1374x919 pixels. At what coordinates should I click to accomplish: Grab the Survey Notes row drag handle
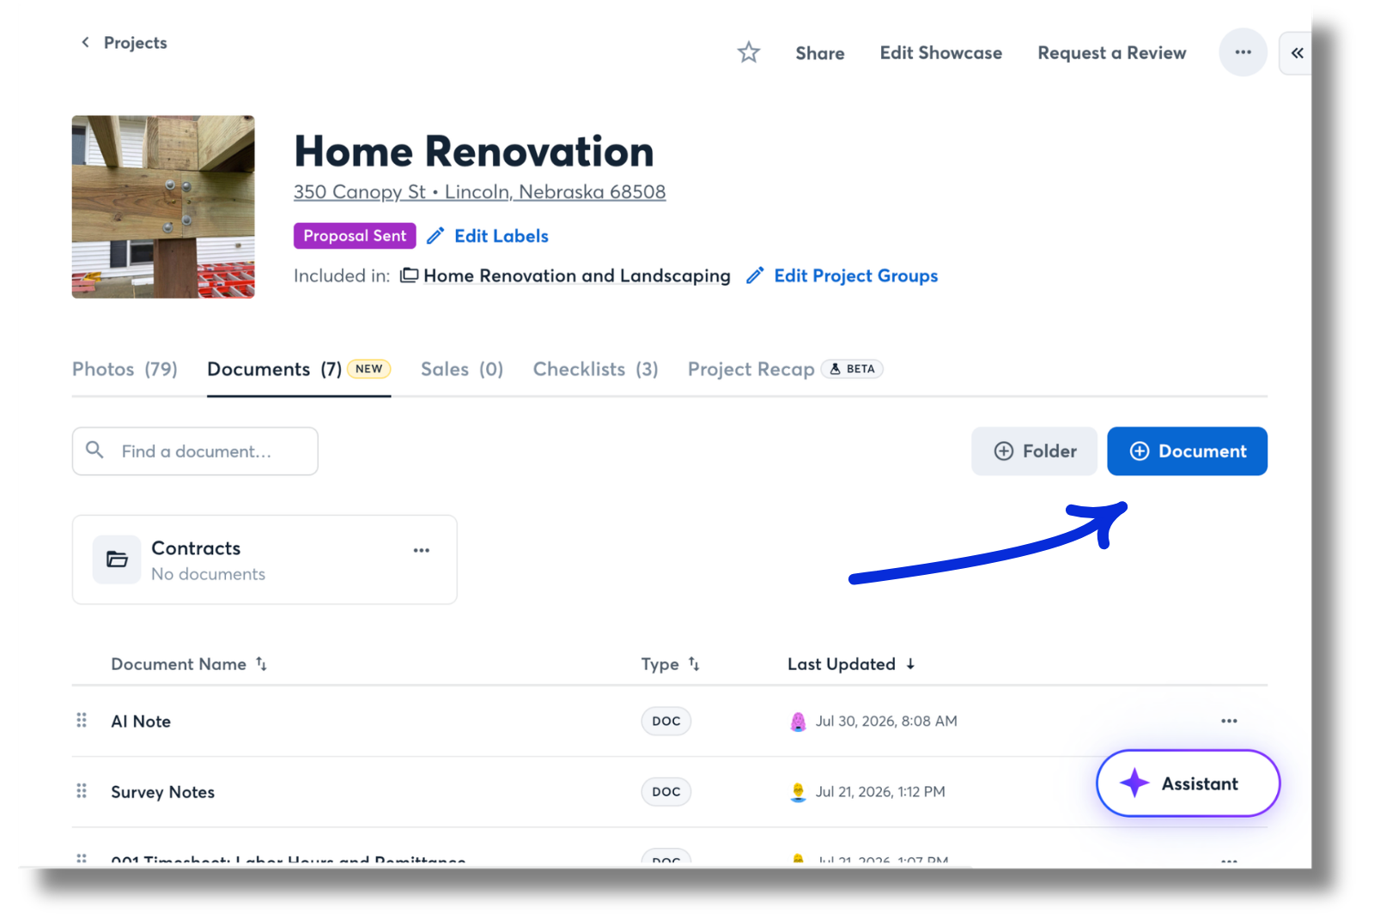(82, 790)
